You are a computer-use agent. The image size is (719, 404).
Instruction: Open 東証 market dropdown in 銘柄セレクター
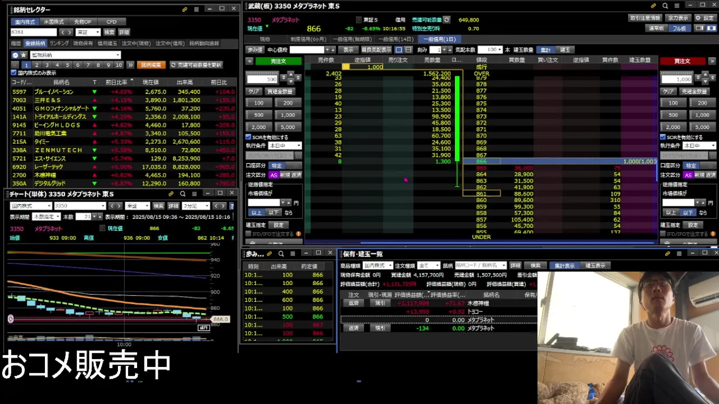pos(88,33)
